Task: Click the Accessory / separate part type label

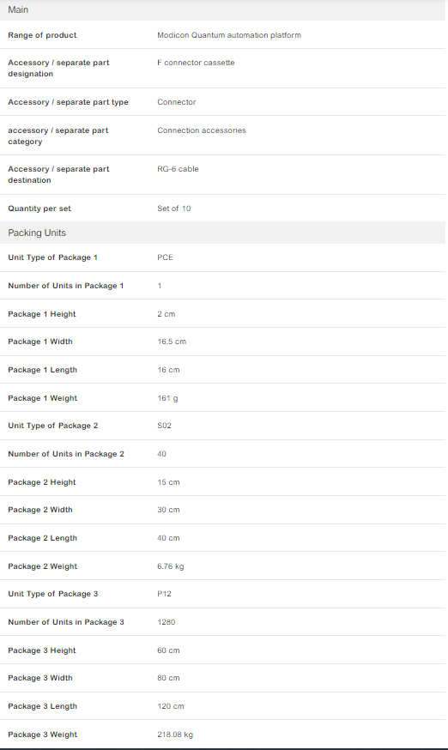Action: (68, 102)
